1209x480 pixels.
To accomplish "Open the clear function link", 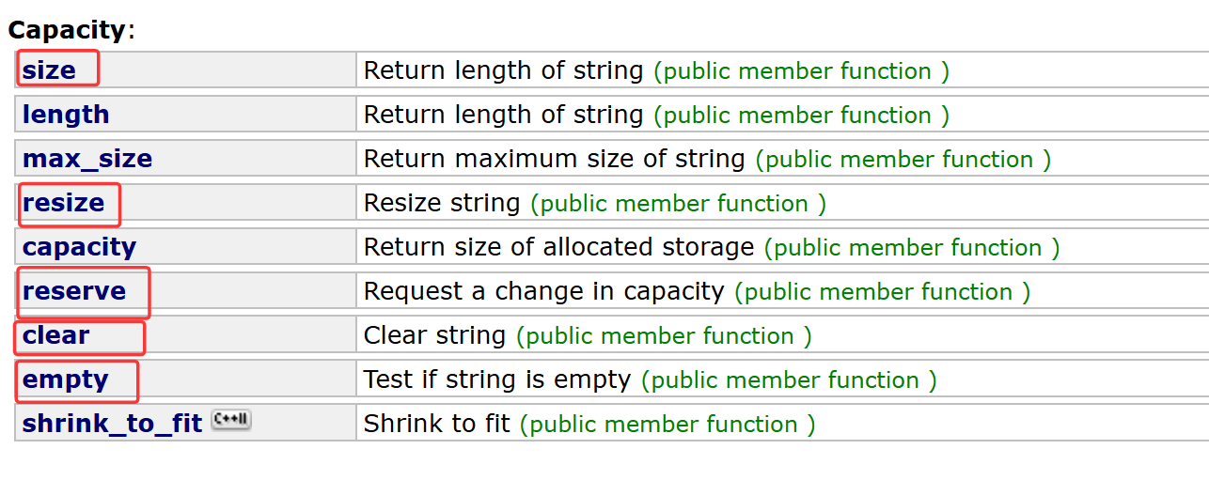I will pyautogui.click(x=56, y=335).
